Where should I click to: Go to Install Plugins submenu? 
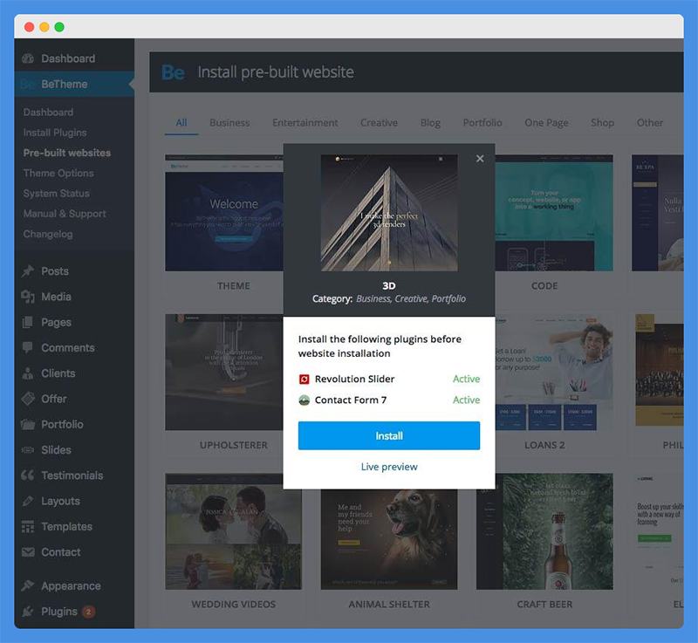(55, 133)
